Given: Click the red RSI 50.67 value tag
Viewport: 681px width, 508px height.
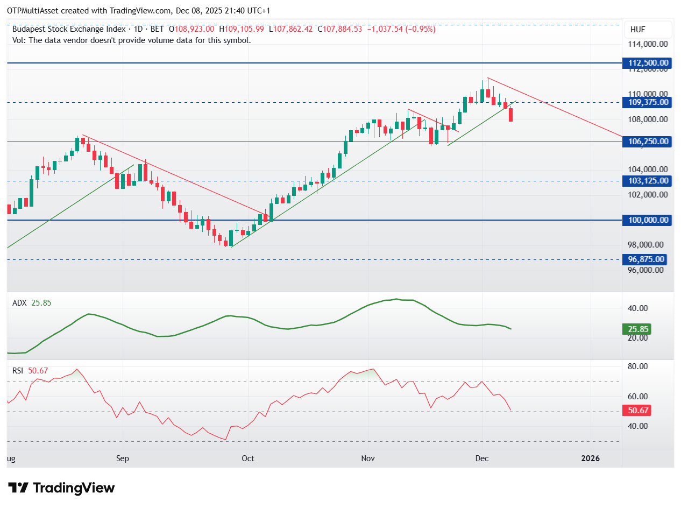Looking at the screenshot, I should [x=636, y=411].
